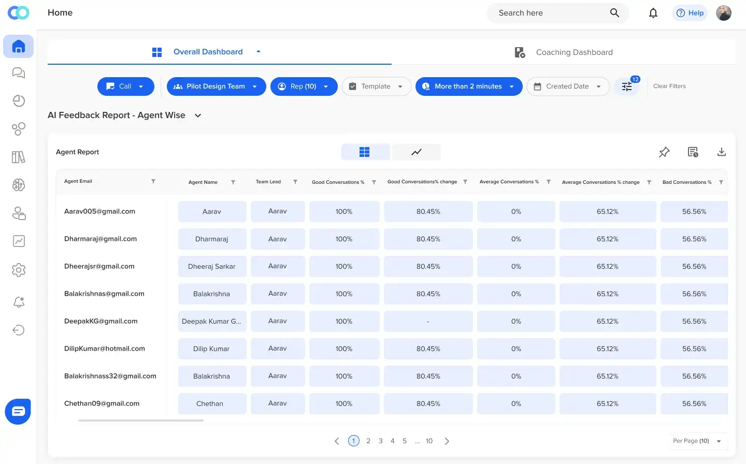Switch to the line chart view
The height and width of the screenshot is (464, 746).
(x=416, y=152)
